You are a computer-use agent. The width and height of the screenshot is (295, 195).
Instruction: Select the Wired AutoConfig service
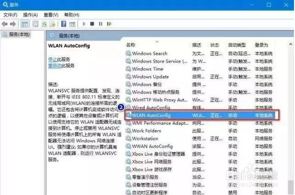pos(199,108)
